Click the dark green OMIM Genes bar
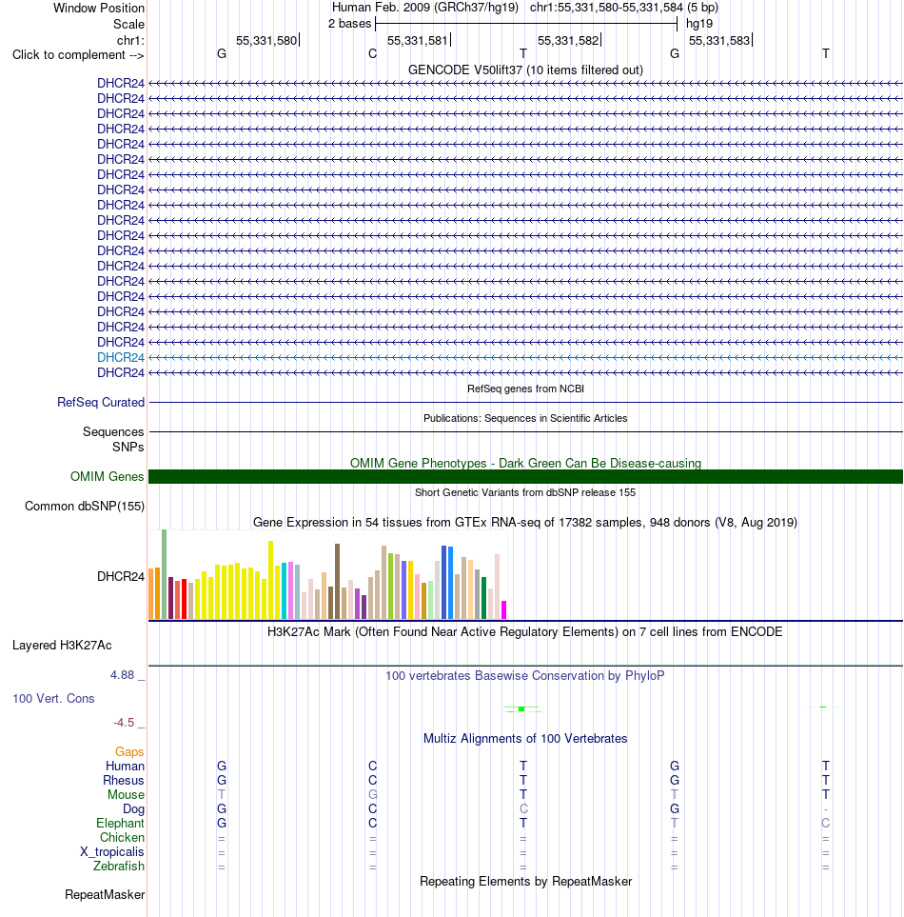 (525, 477)
